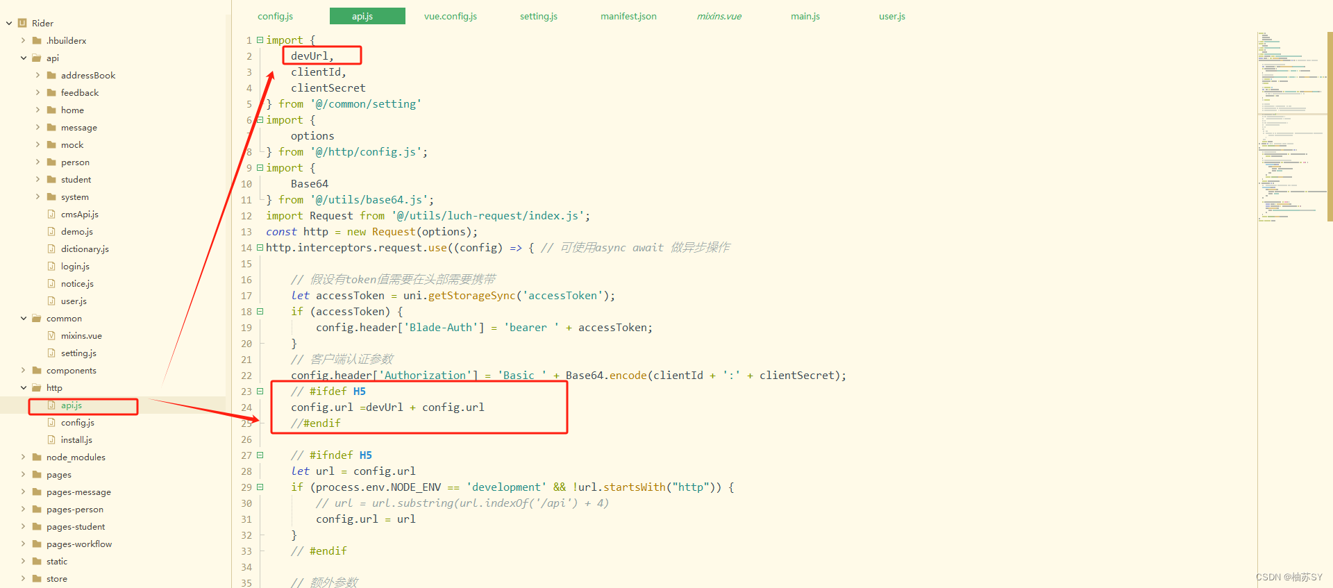The image size is (1333, 588).
Task: Click the Rider project icon
Action: coord(22,24)
